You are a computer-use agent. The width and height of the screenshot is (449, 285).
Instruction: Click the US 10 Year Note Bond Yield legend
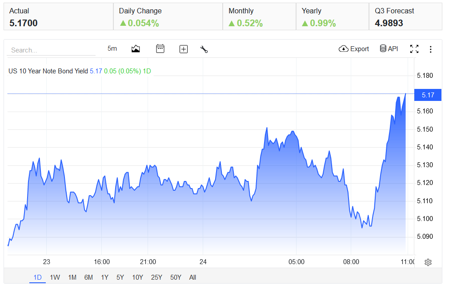click(48, 71)
